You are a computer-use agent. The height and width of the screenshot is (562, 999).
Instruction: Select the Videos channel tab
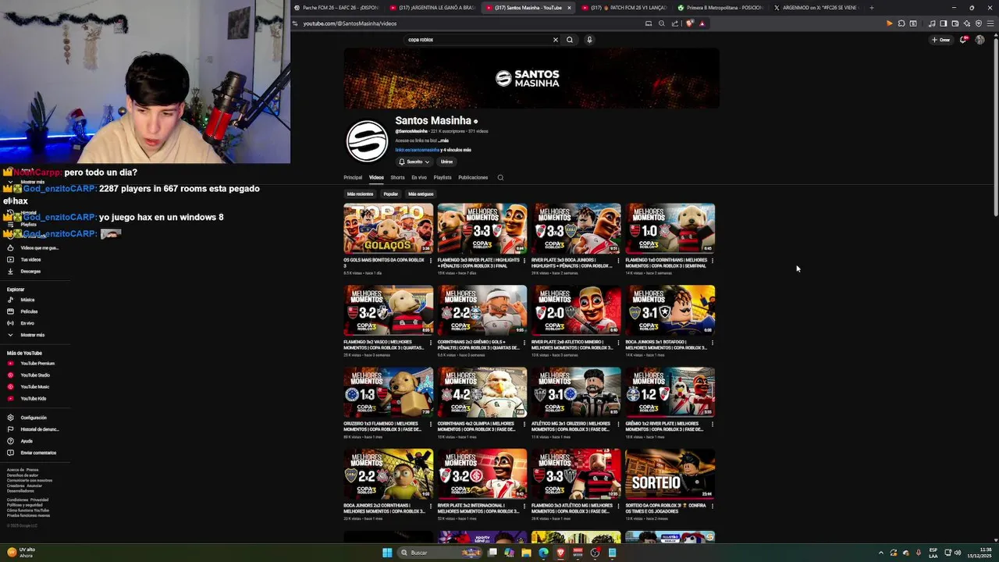point(376,177)
